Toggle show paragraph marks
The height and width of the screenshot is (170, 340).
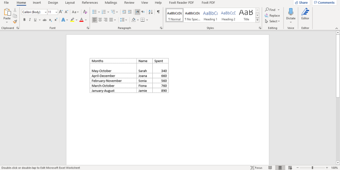pyautogui.click(x=158, y=12)
